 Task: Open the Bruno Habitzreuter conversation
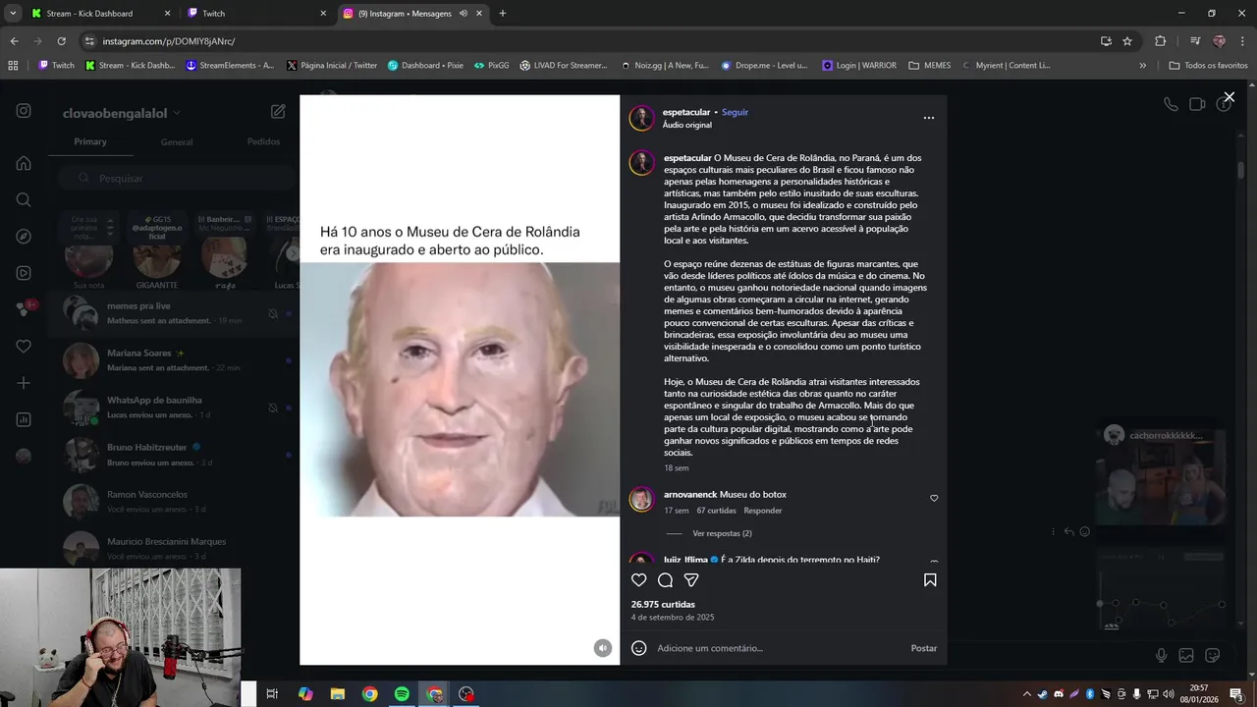tap(174, 455)
